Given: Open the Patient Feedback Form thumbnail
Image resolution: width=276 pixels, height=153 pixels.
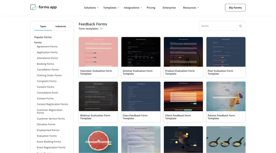Looking at the screenshot, I should click(x=226, y=96).
